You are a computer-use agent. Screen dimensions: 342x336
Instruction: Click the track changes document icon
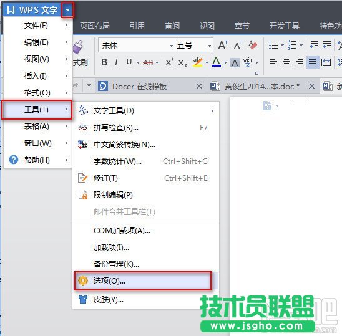[82, 178]
